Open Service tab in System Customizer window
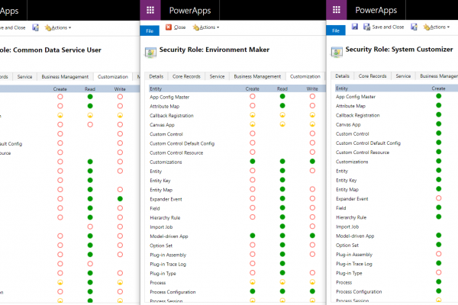The image size is (458, 305). click(x=403, y=76)
